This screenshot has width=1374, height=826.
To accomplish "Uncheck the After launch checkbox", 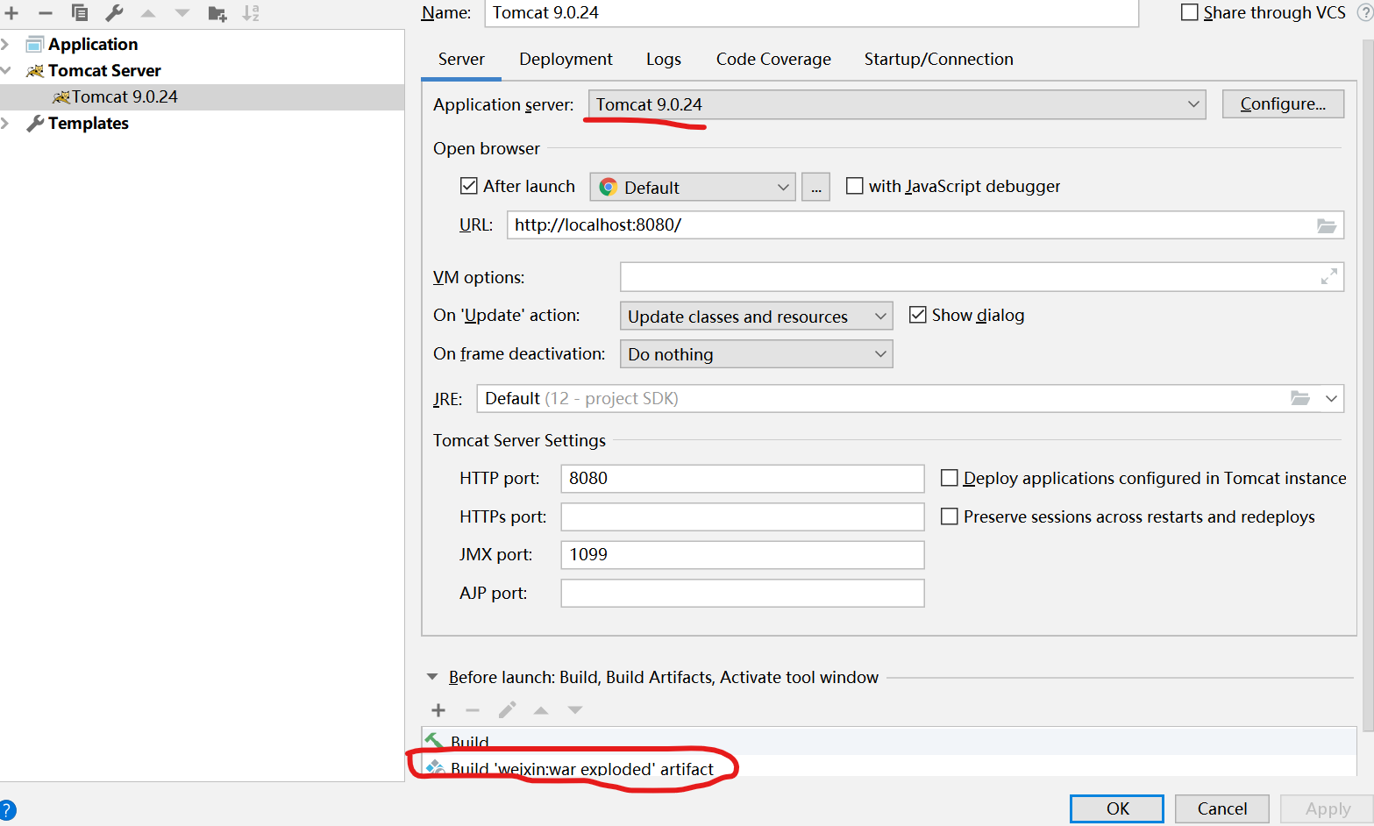I will coord(469,186).
